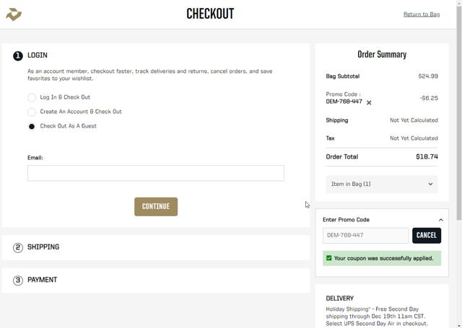Open the Payment step heading
Image resolution: width=462 pixels, height=328 pixels.
click(42, 280)
